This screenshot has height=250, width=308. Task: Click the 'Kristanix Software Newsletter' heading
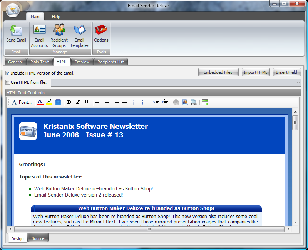pos(95,127)
